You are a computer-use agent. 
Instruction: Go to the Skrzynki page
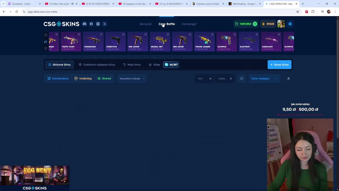[x=146, y=24]
